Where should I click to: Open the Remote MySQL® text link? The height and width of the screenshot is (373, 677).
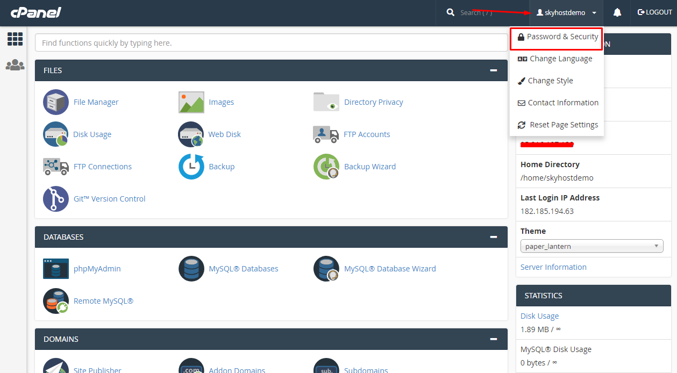(x=103, y=301)
